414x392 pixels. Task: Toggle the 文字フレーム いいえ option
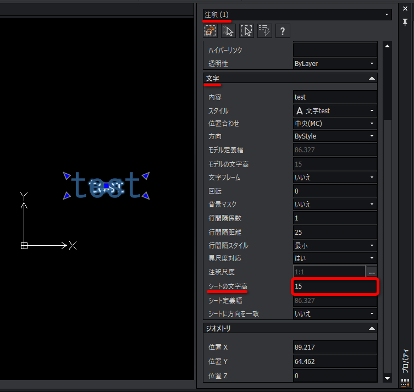335,178
